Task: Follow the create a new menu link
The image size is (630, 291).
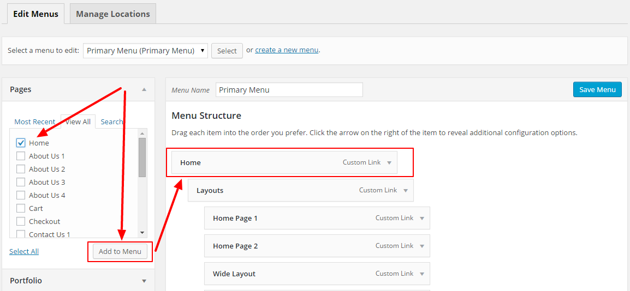Action: click(287, 50)
